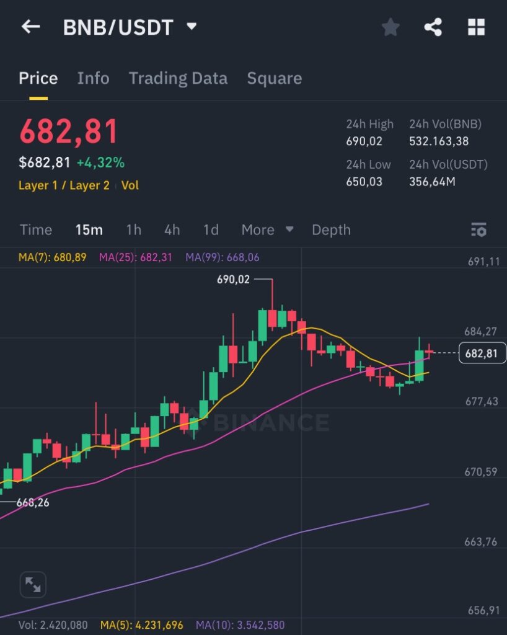This screenshot has width=507, height=635.
Task: Tap the 684,27 price axis label
Action: [x=480, y=332]
